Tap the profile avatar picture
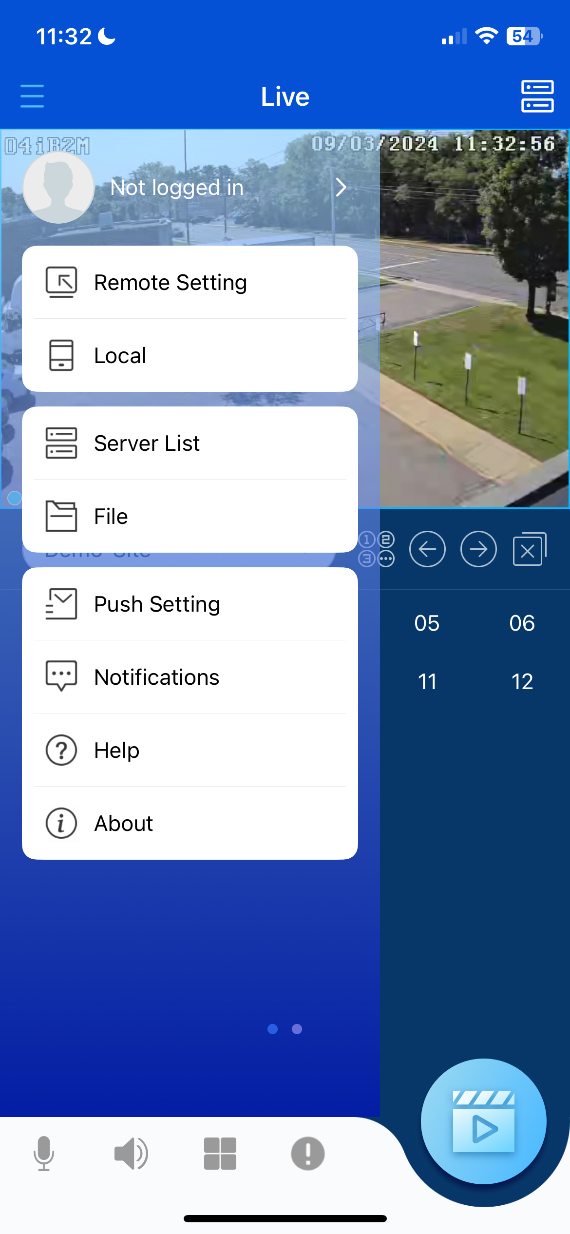This screenshot has width=570, height=1234. (58, 188)
